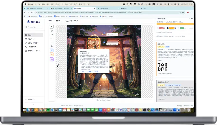Click the リセット filter button
This screenshot has height=125, width=217.
tap(190, 28)
